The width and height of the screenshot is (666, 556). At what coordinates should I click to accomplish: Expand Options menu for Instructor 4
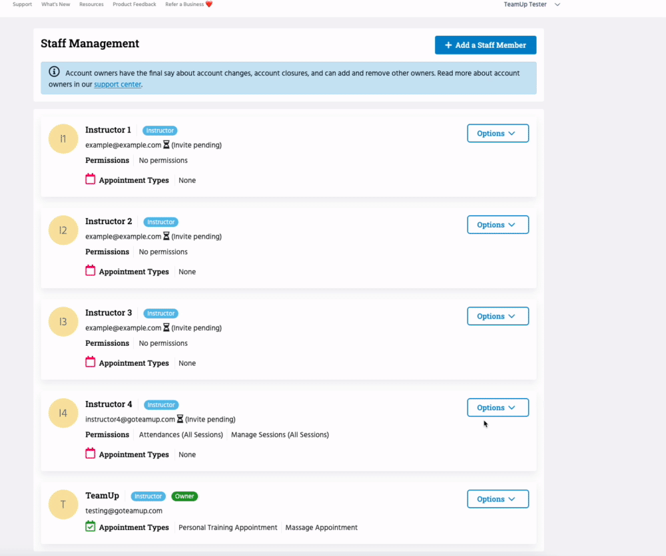(498, 408)
